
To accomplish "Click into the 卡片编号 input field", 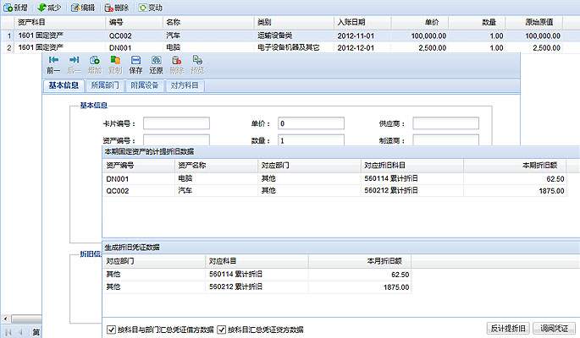I will tap(176, 123).
